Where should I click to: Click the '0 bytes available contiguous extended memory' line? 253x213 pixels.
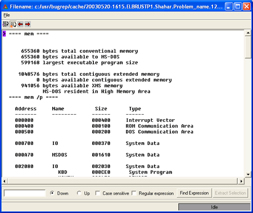tap(104, 80)
